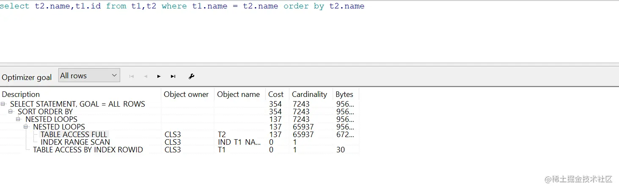The height and width of the screenshot is (190, 619).
Task: Sort by the Description column header
Action: [x=80, y=94]
